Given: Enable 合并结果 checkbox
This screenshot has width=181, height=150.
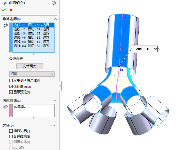Looking at the screenshot, I should tap(11, 136).
